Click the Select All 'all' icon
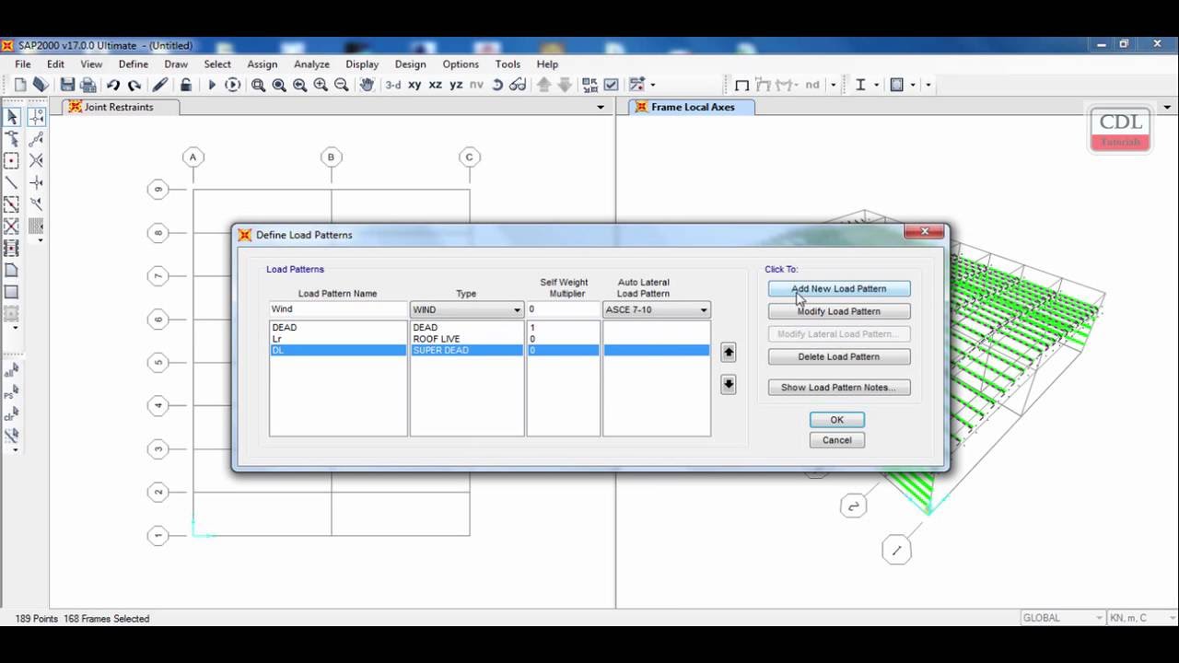The height and width of the screenshot is (663, 1179). click(12, 372)
